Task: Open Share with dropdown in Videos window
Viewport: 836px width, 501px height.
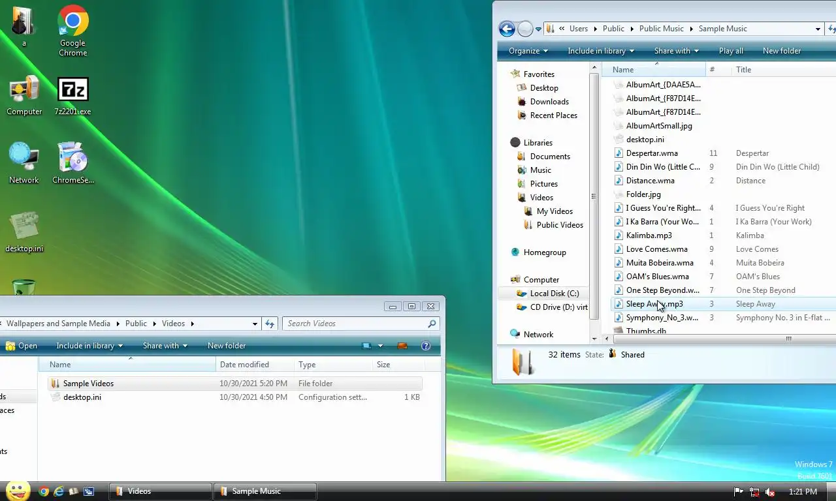Action: click(165, 346)
